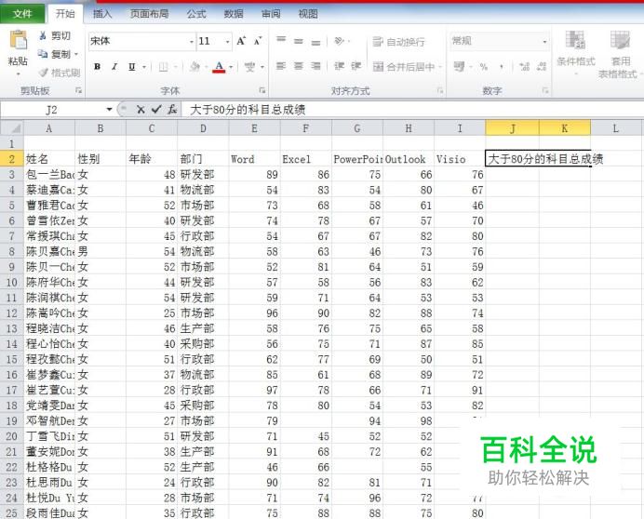This screenshot has height=519, width=644.
Task: Open the number (数字) group dialog launcher
Action: (x=545, y=90)
